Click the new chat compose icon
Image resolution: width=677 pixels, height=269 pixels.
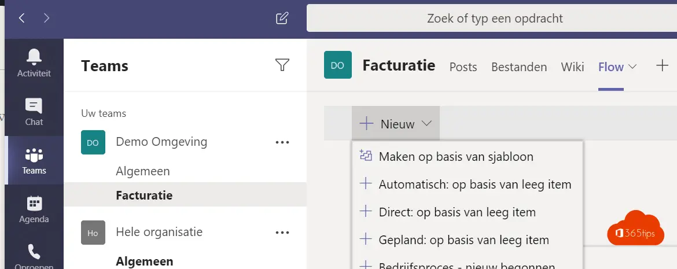(x=282, y=18)
